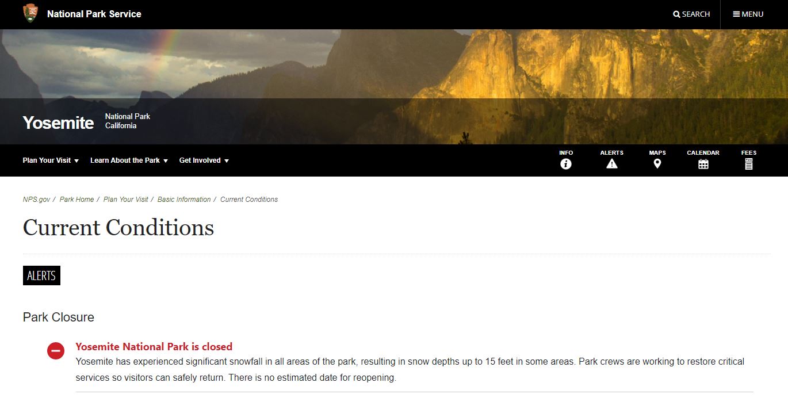The width and height of the screenshot is (788, 398).
Task: Open the Info circle icon
Action: pos(566,164)
